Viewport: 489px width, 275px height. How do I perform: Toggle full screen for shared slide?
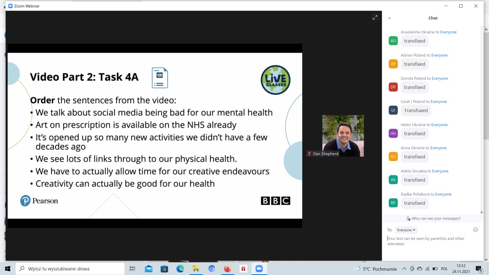click(375, 17)
